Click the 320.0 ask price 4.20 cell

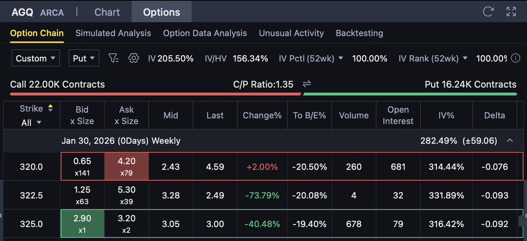[x=126, y=167]
